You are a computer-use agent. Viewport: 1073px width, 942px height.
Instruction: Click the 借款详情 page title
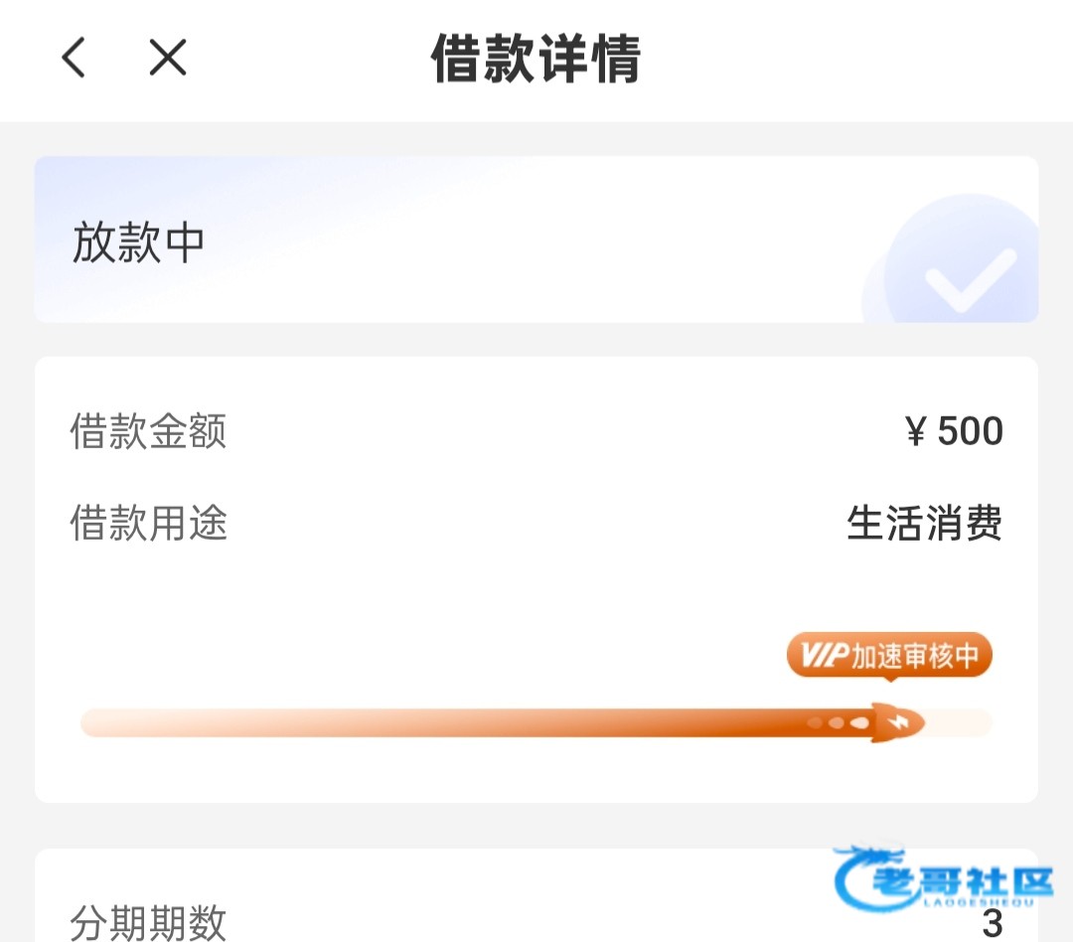[536, 60]
